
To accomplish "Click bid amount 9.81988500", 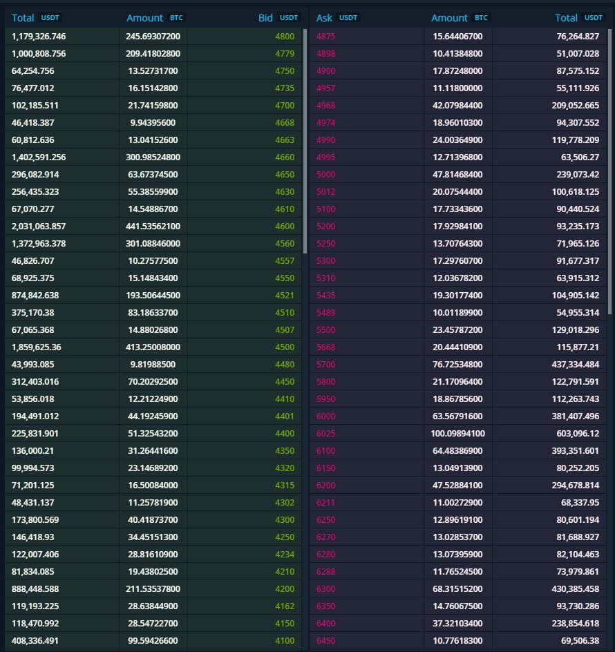I will [x=153, y=364].
